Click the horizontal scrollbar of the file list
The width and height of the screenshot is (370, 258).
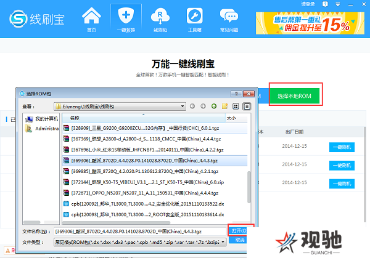click(117, 222)
